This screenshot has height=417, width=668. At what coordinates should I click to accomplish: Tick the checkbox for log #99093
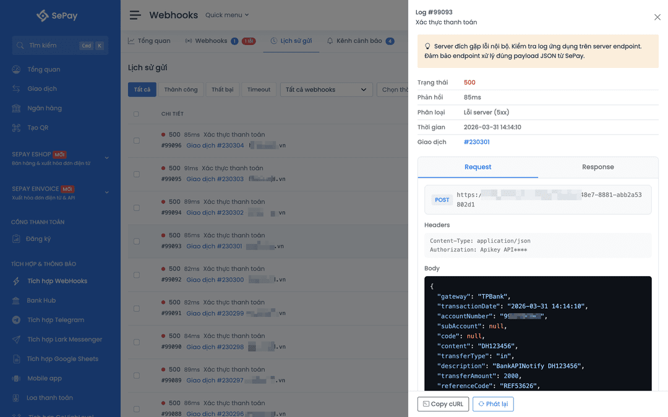pos(136,242)
